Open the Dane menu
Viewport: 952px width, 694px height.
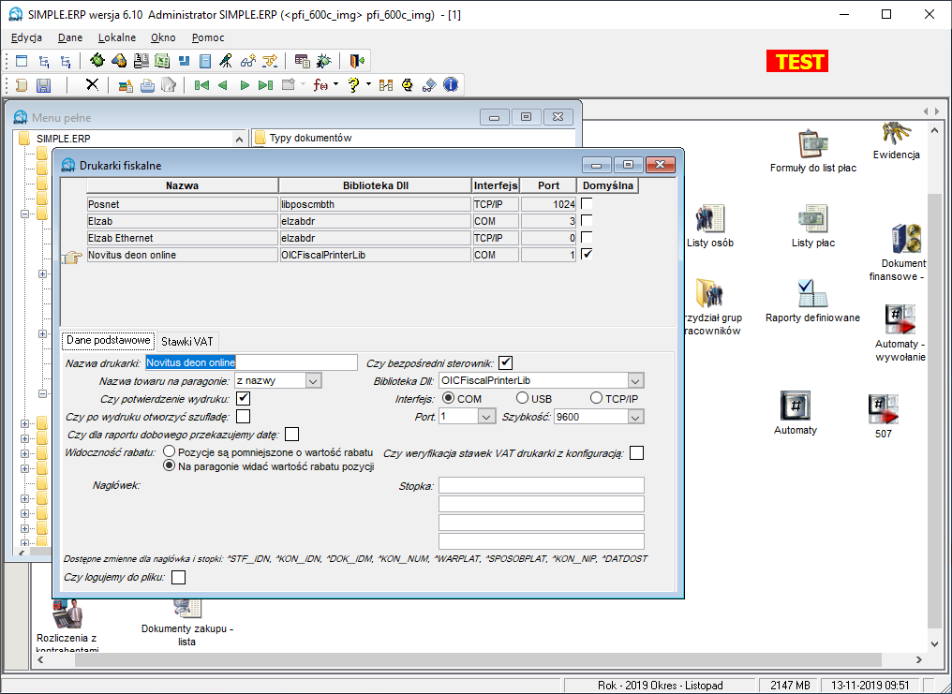coord(70,37)
